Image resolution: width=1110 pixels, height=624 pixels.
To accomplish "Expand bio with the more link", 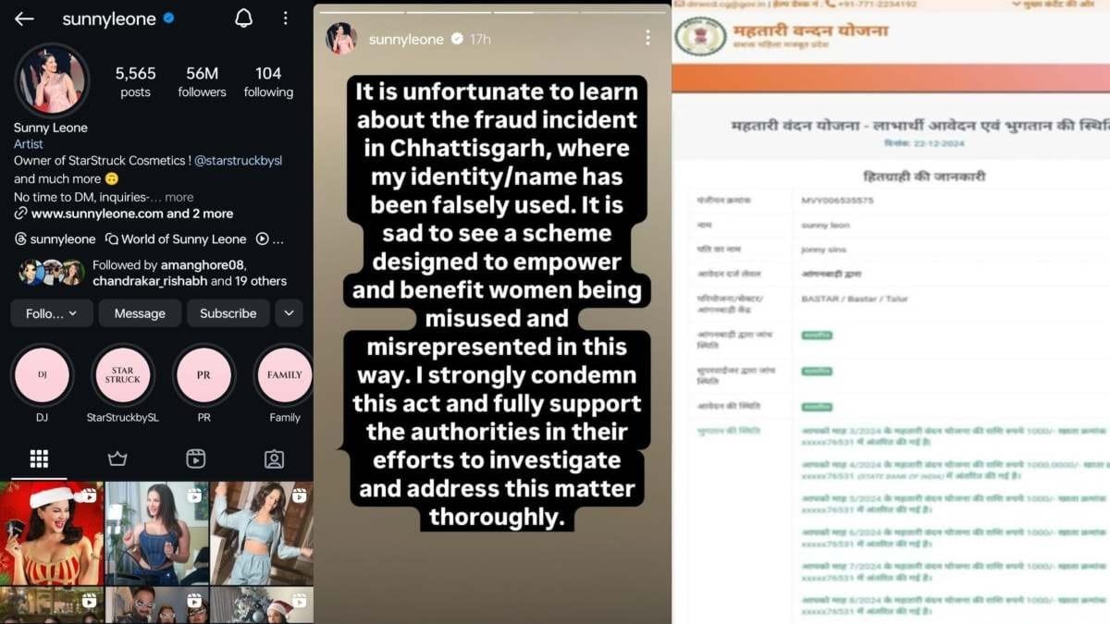I will pyautogui.click(x=179, y=197).
